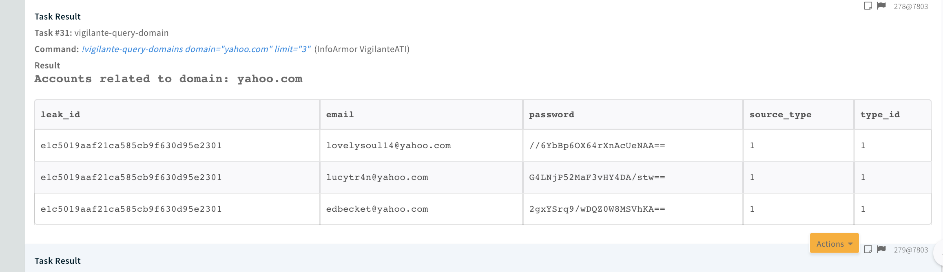Select the lovelysoul14@yahoo.com email cell
943x272 pixels.
coord(388,146)
